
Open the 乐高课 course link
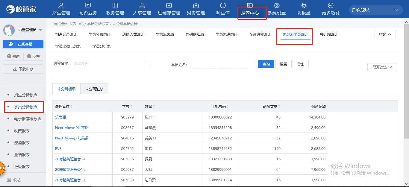pos(60,117)
